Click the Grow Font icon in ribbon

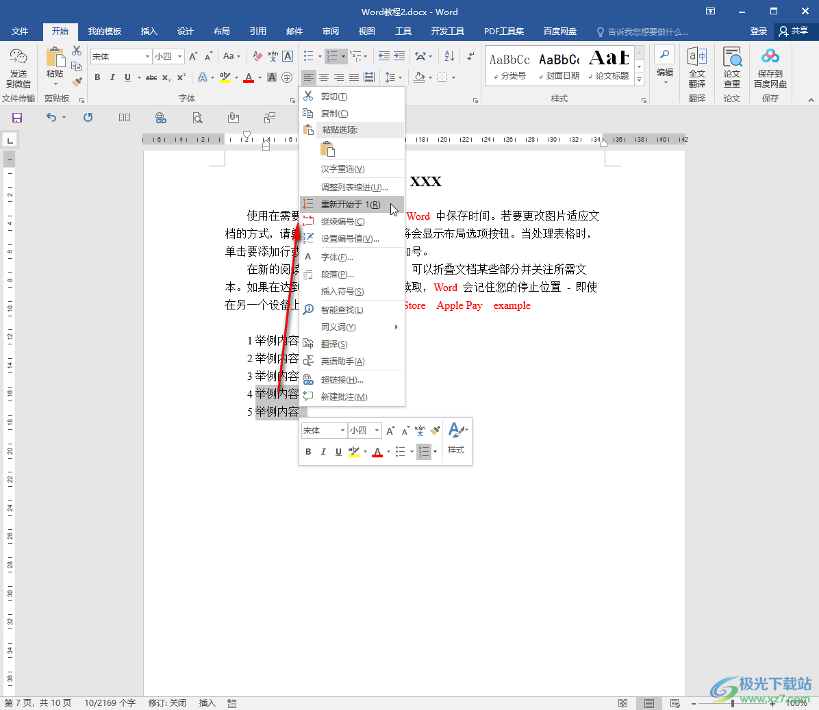[x=193, y=56]
